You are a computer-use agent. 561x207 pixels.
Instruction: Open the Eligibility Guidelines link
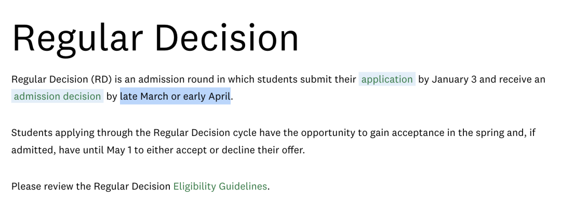[x=220, y=186]
